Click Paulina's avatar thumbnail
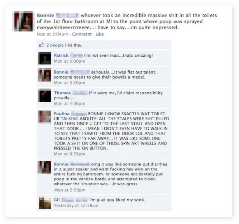 [x=45, y=117]
